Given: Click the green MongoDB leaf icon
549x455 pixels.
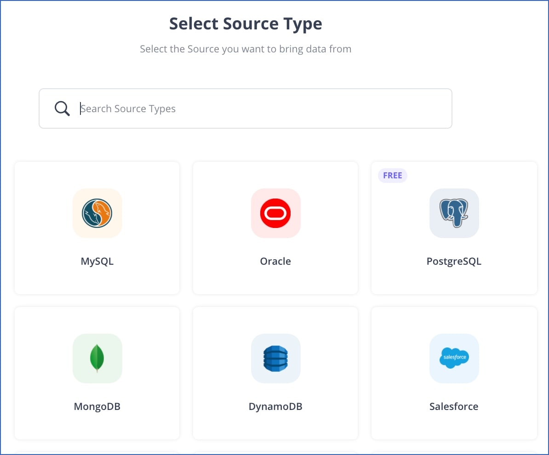Looking at the screenshot, I should coord(97,358).
